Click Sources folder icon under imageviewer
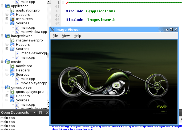 point(12,49)
